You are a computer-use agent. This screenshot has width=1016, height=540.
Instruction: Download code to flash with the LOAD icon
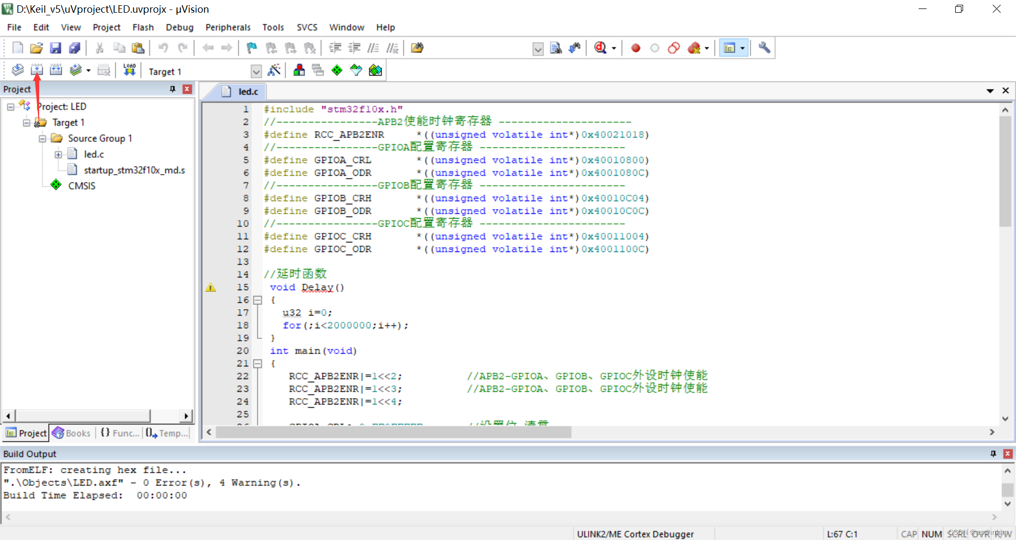point(130,70)
